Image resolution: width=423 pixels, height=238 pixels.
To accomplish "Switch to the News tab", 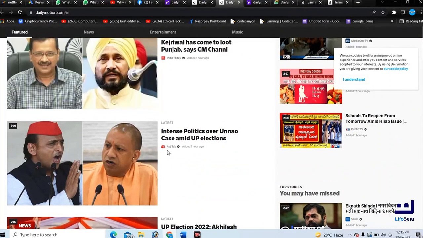I will point(89,32).
